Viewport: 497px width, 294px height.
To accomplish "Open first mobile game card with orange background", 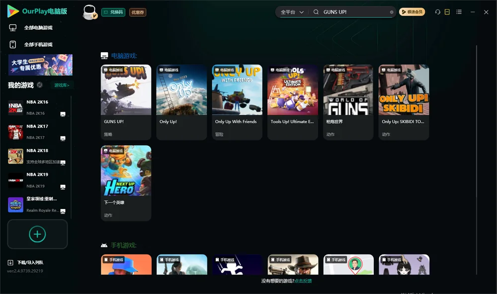I will tap(126, 265).
